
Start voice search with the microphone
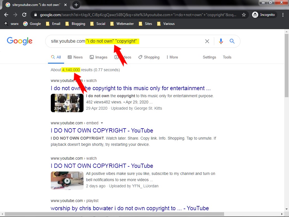coord(221,41)
